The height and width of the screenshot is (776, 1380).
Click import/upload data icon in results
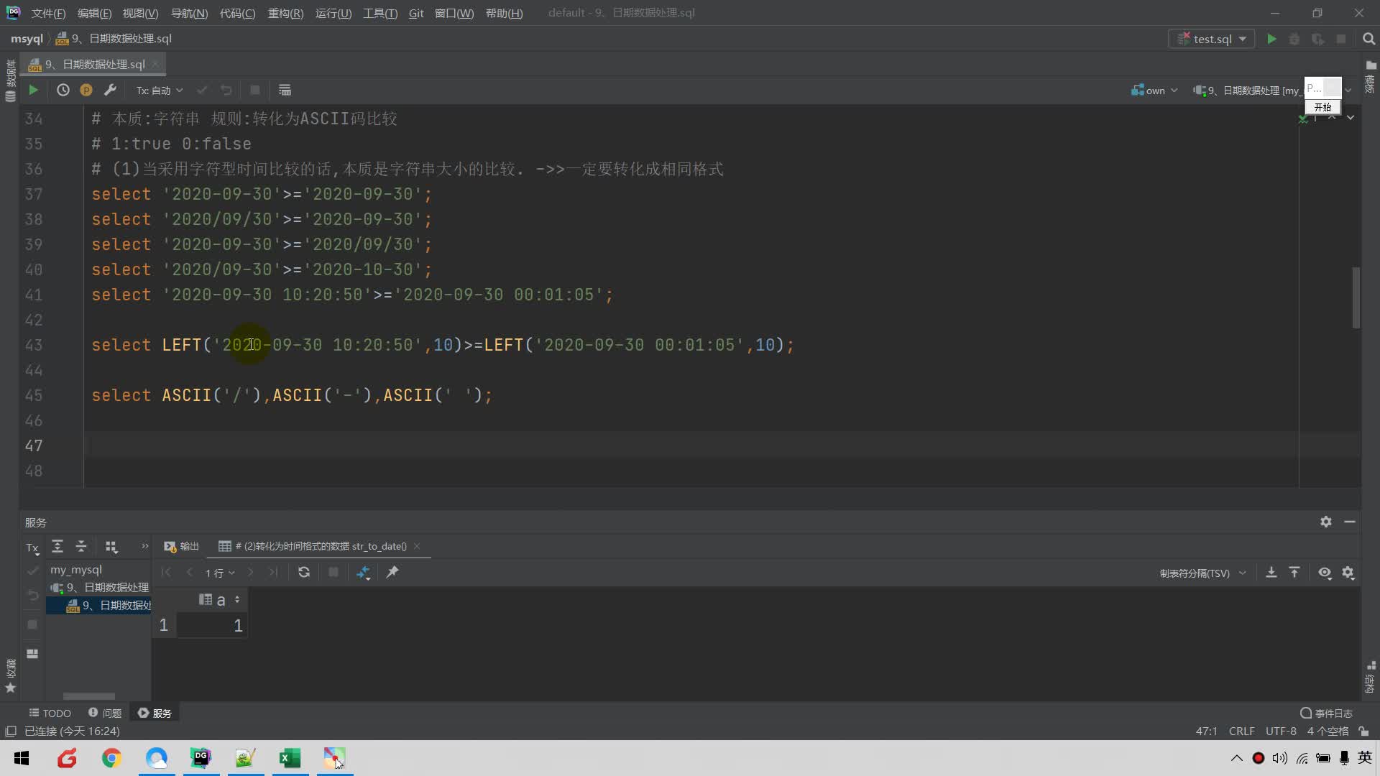[x=1294, y=573]
